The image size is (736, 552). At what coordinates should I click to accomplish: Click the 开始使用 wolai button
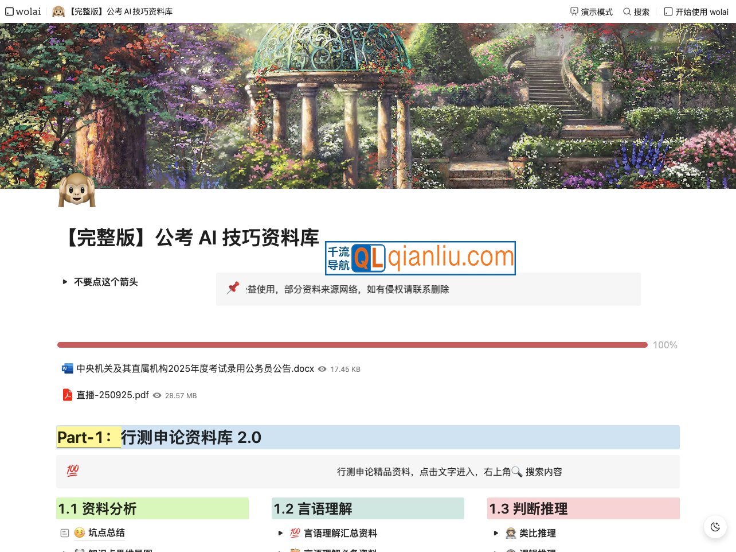click(696, 11)
